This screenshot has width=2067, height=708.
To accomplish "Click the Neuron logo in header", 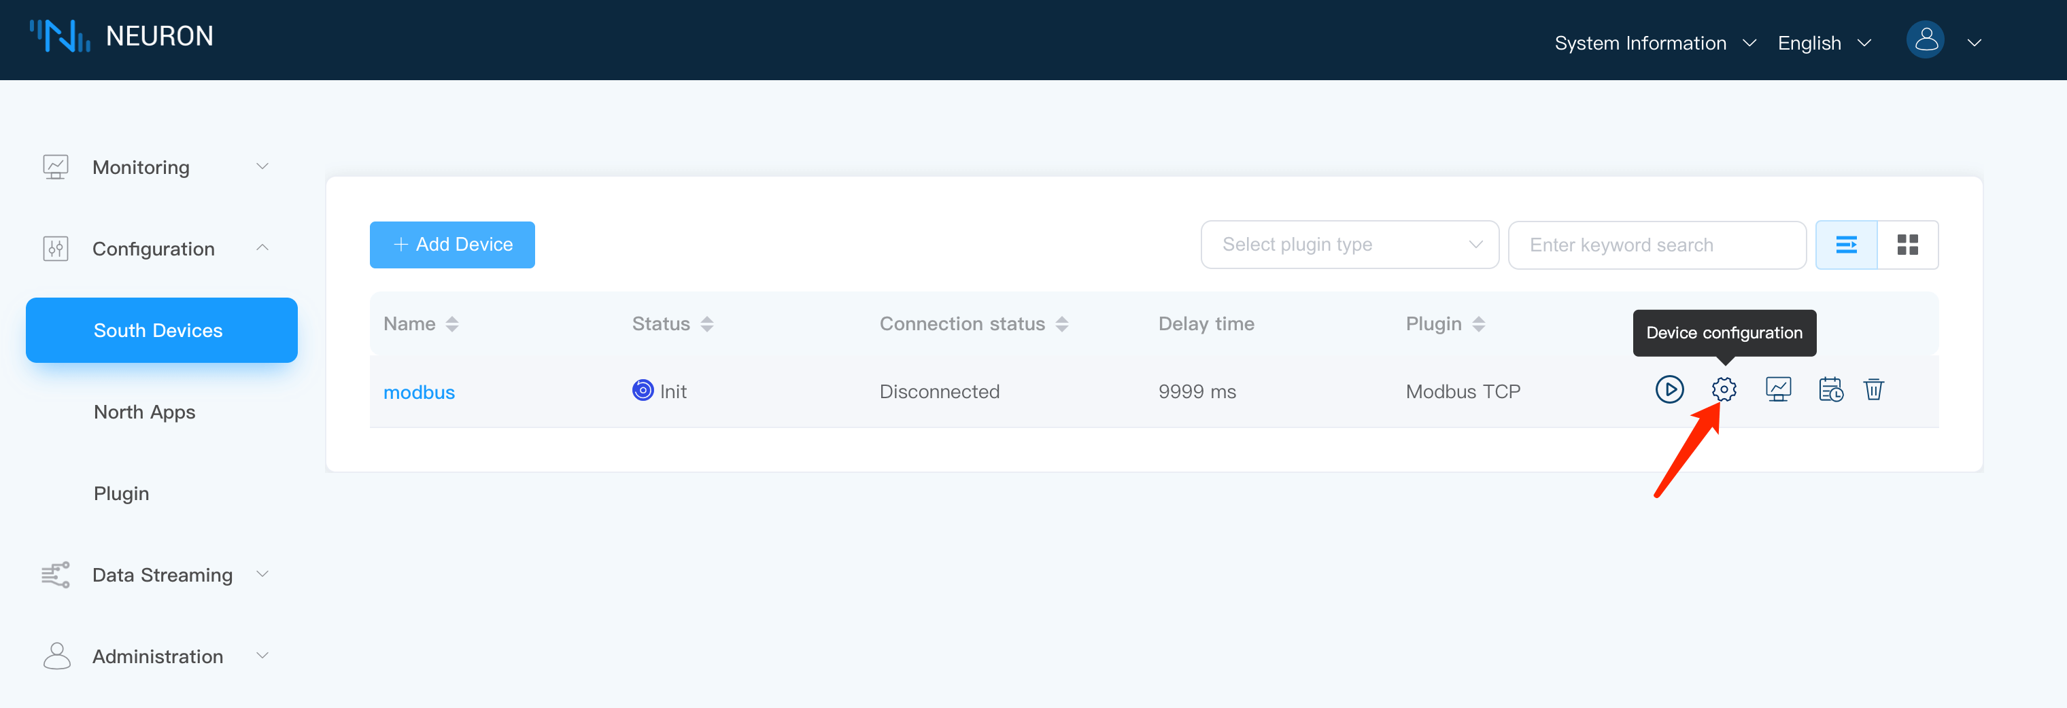I will tap(61, 36).
